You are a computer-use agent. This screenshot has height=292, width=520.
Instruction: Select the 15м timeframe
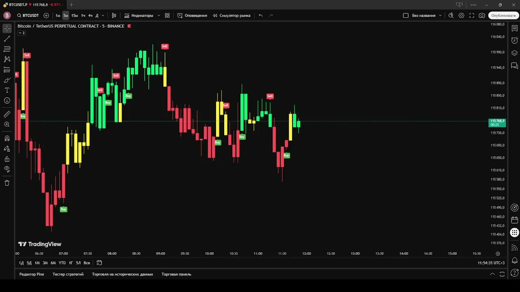74,15
